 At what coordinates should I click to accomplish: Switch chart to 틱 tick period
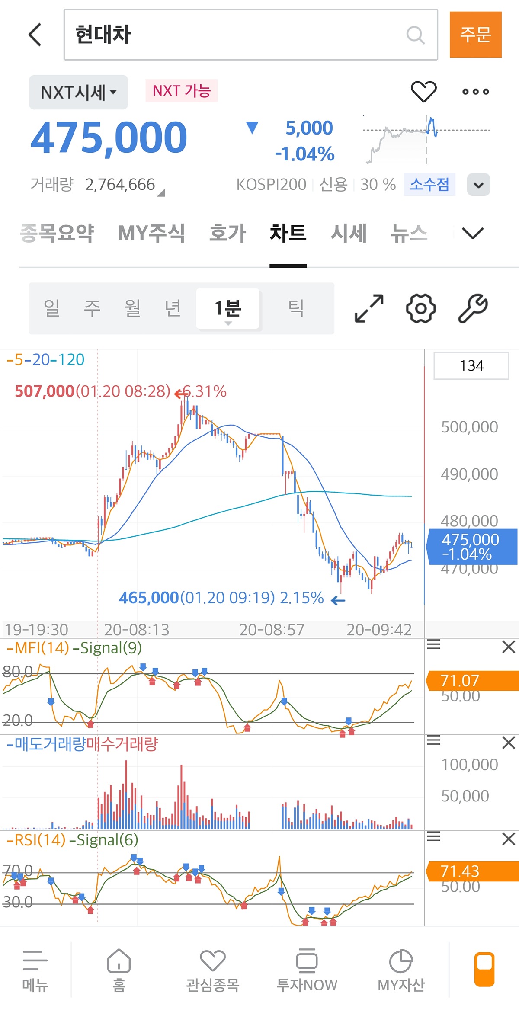(296, 308)
